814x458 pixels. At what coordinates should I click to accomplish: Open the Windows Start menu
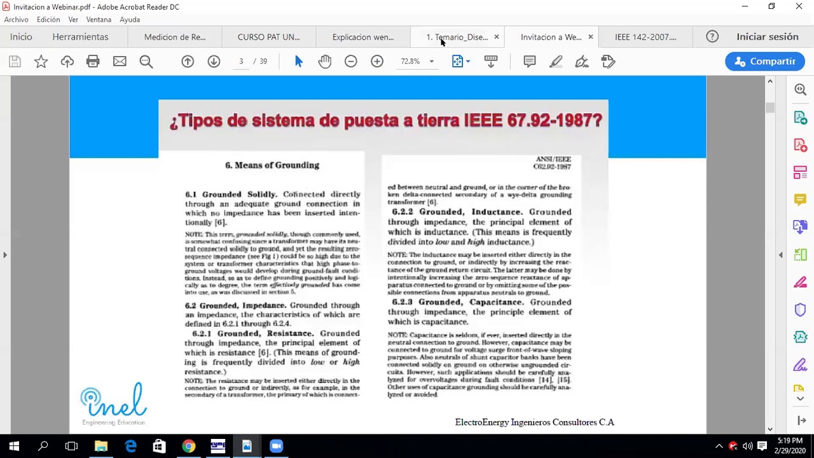click(14, 446)
